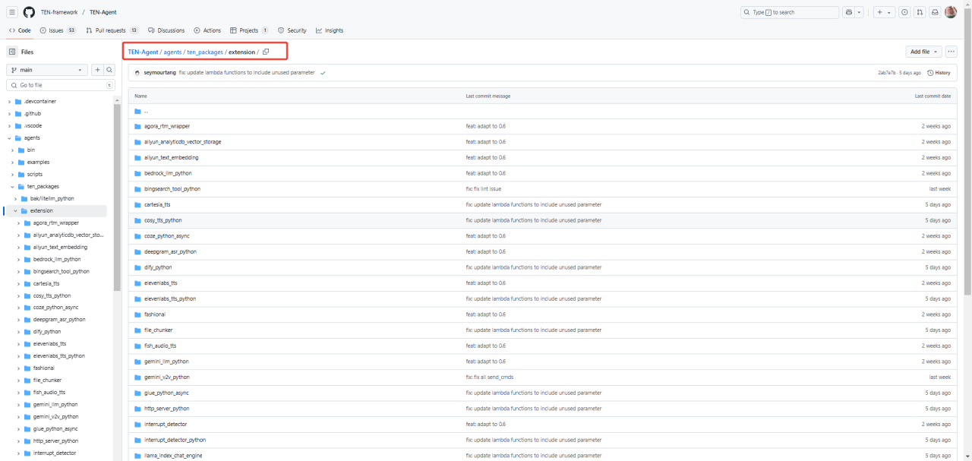Viewport: 972px width, 461px height.
Task: Open 'fix: fix lint issue' commit message
Action: point(483,188)
